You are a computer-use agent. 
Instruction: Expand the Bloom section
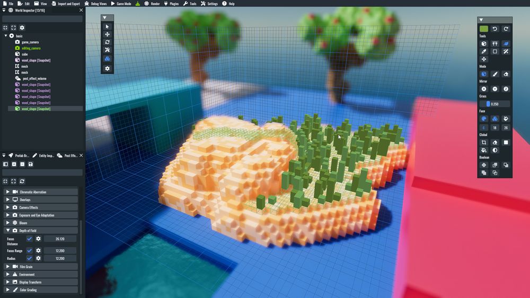pyautogui.click(x=8, y=223)
